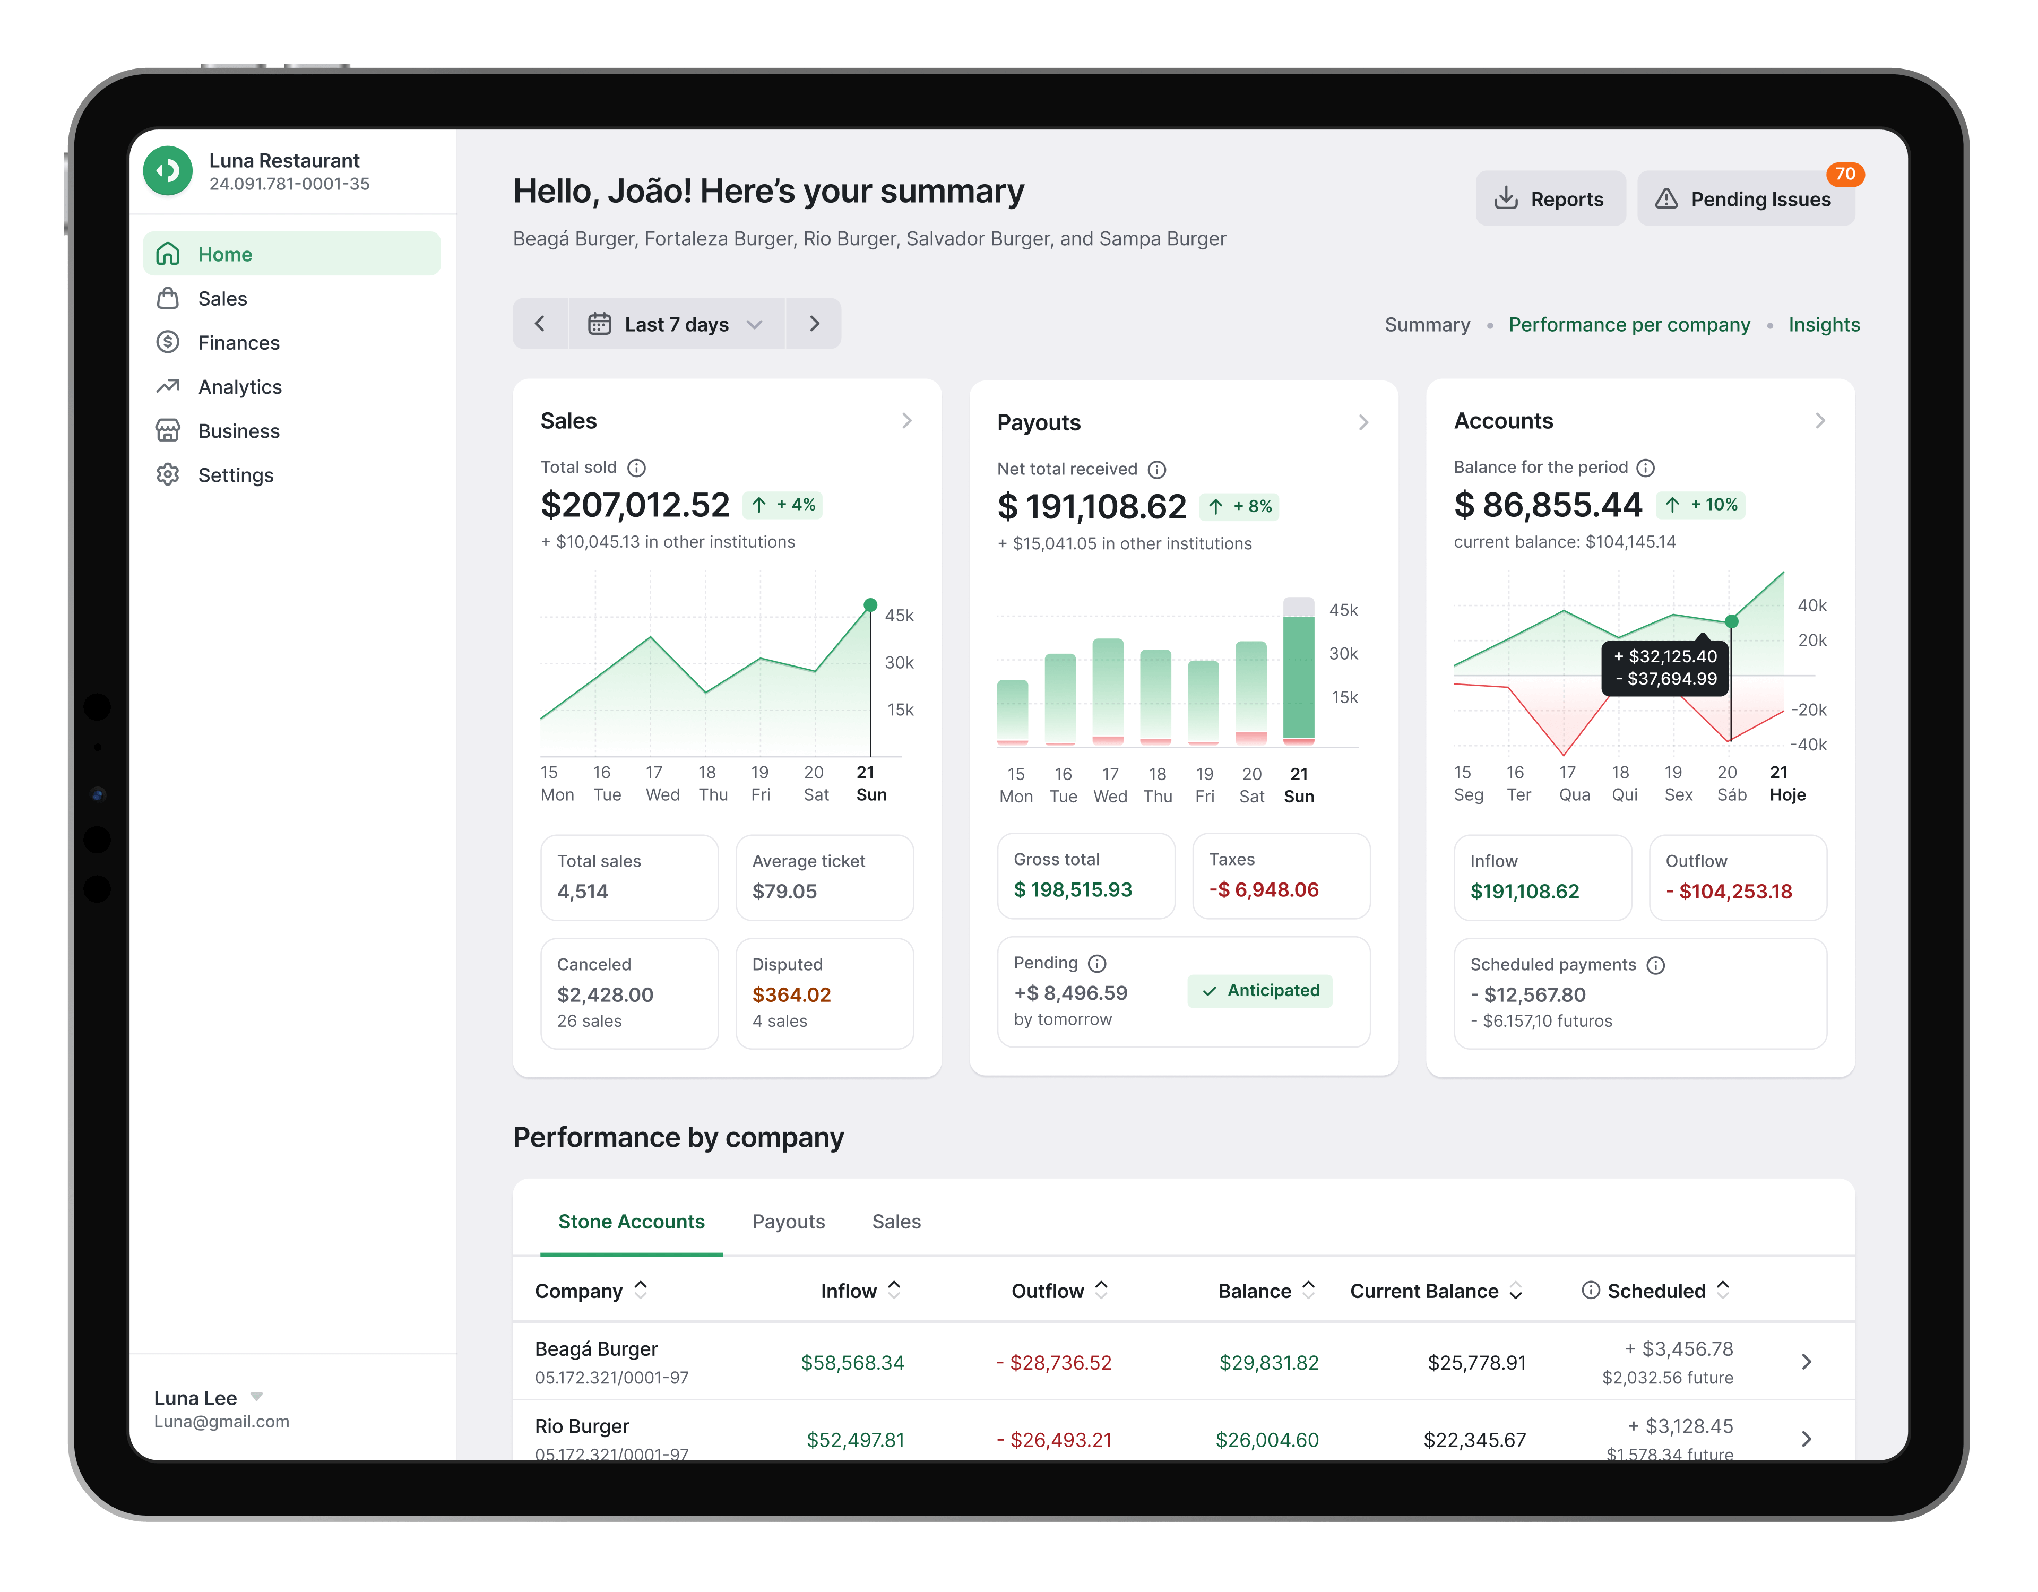Image resolution: width=2038 pixels, height=1592 pixels.
Task: Click the Business storefront icon
Action: pos(168,430)
